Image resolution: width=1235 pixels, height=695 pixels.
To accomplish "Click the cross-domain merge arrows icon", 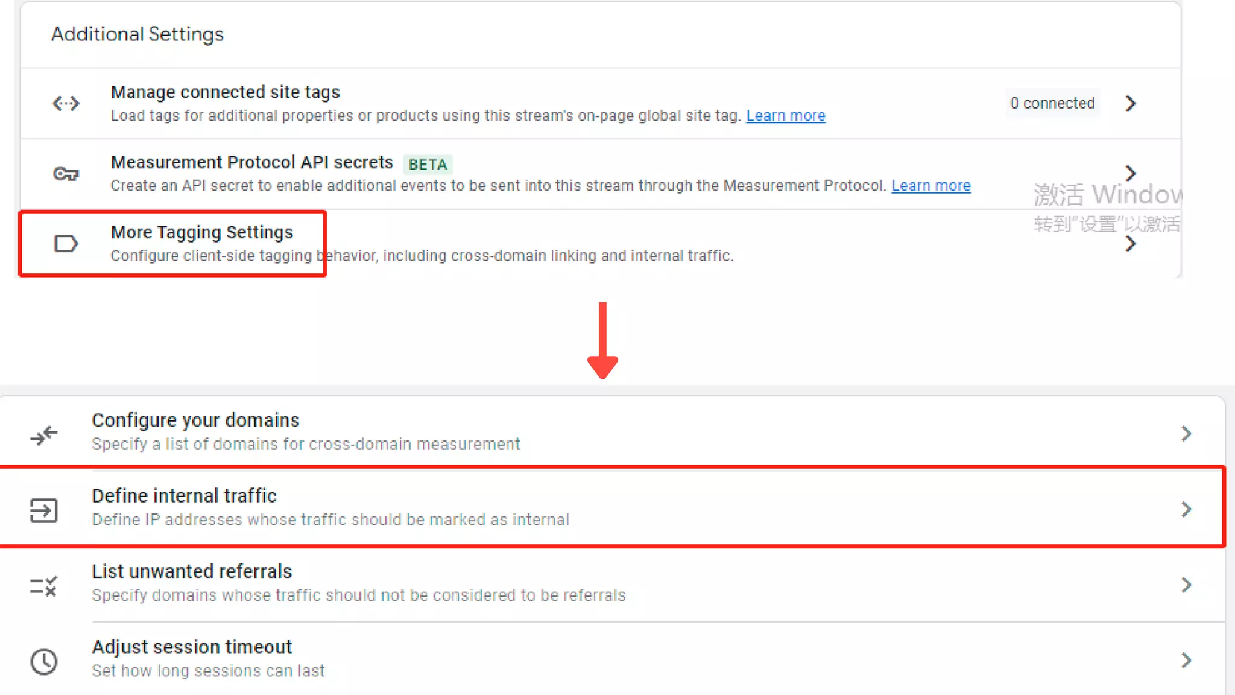I will coord(44,434).
